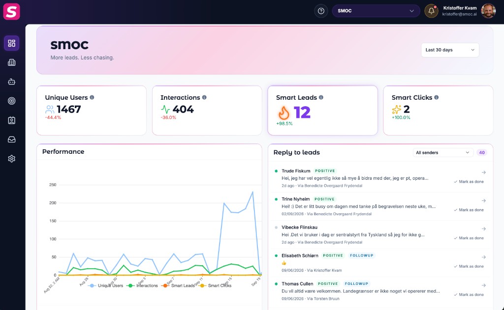Mark Thomas Cullen's reply as done
Screen dimensions: 504x310
tap(469, 295)
